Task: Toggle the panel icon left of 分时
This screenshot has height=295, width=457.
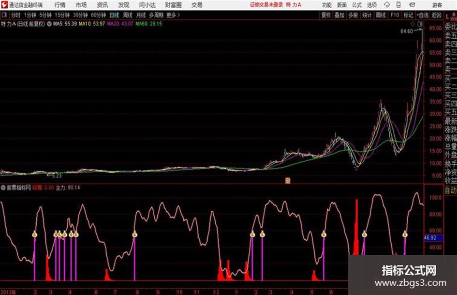Action: click(4, 15)
